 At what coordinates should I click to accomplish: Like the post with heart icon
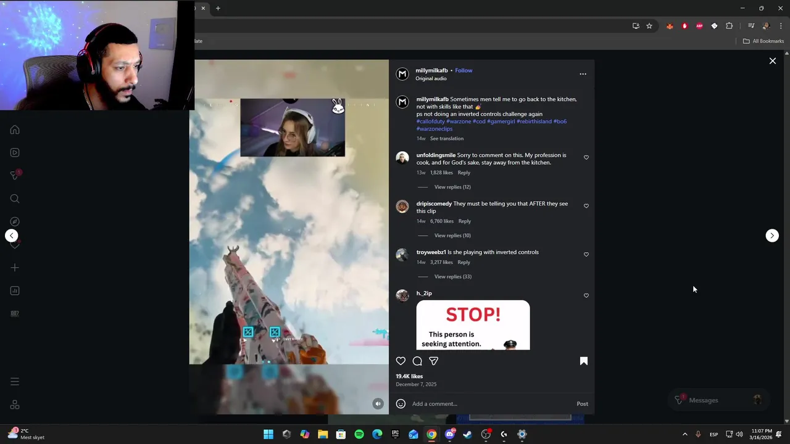(x=401, y=361)
